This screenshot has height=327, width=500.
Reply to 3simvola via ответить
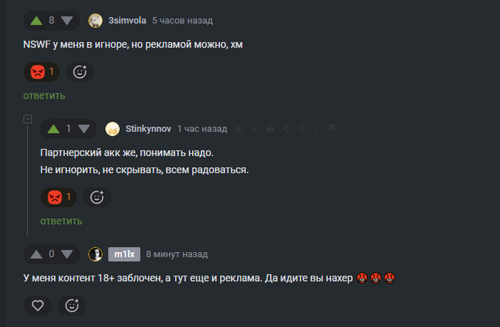[x=44, y=96]
